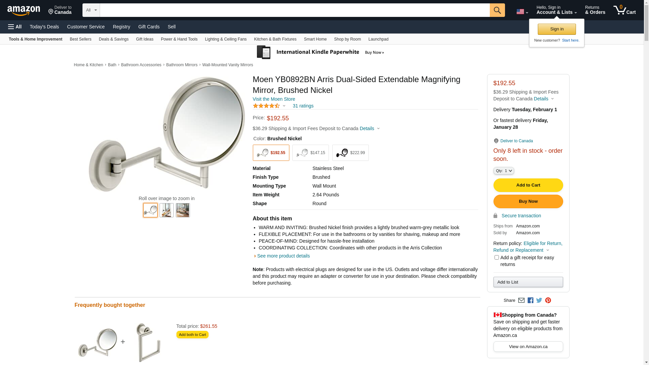Select the $147.15 color option
The height and width of the screenshot is (365, 649).
pyautogui.click(x=310, y=153)
